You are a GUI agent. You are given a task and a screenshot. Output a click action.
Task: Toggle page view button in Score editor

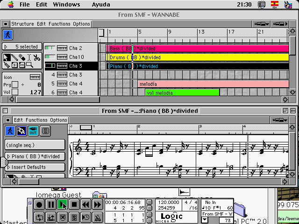45,131
